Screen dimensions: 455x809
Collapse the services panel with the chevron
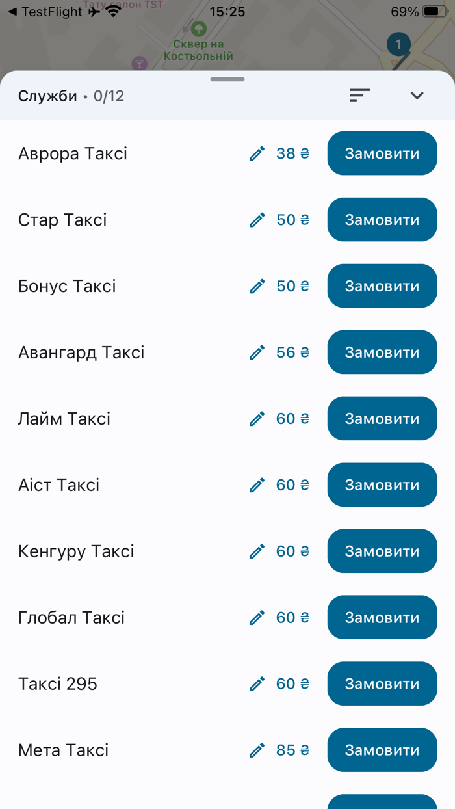click(417, 95)
